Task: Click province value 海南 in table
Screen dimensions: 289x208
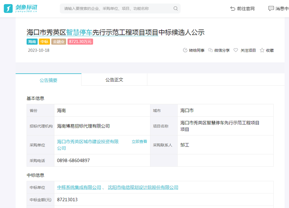Action: (62, 110)
